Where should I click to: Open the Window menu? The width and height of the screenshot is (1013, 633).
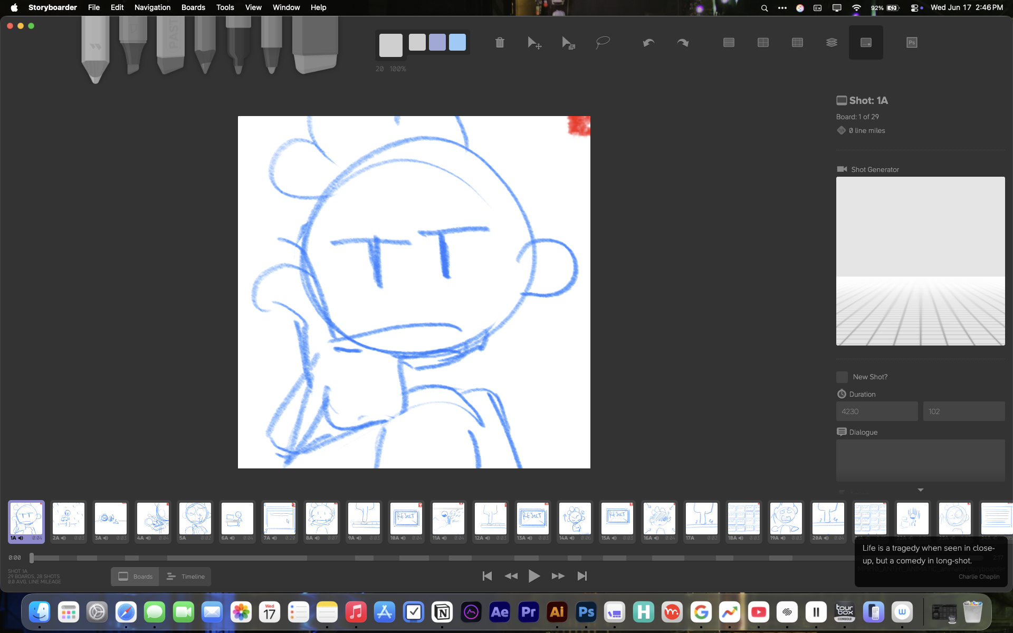pos(286,7)
